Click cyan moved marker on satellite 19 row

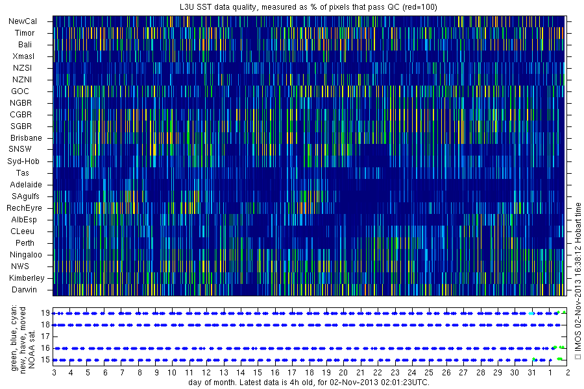pyautogui.click(x=531, y=313)
